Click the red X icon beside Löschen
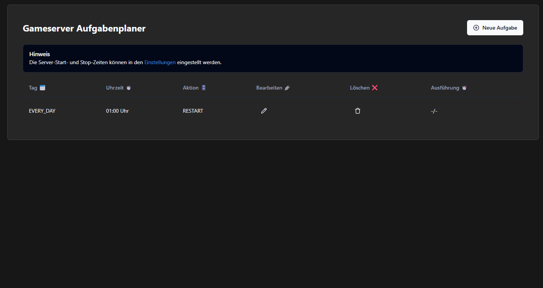 375,88
